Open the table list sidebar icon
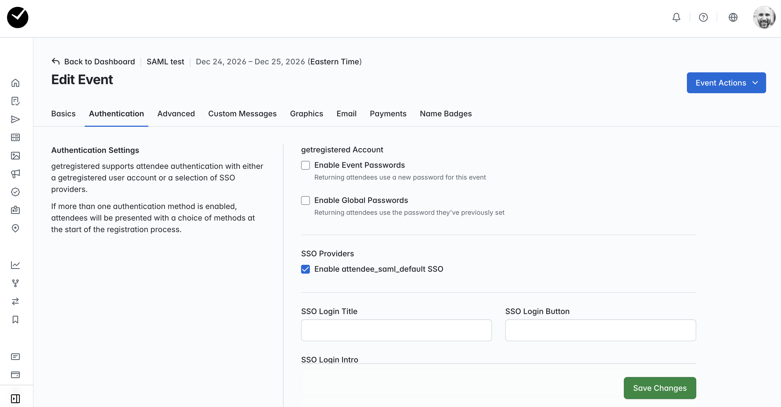This screenshot has height=407, width=781. pyautogui.click(x=15, y=137)
